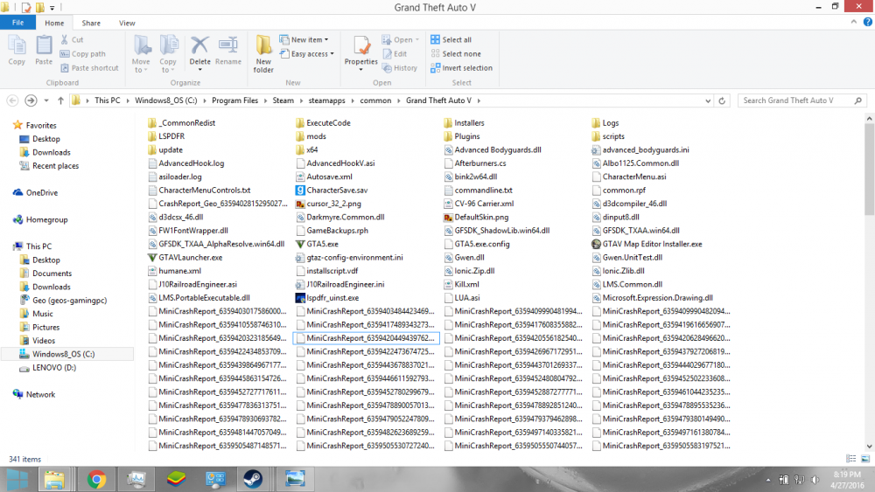This screenshot has width=875, height=492.
Task: Switch to details view icon in status bar
Action: (851, 459)
